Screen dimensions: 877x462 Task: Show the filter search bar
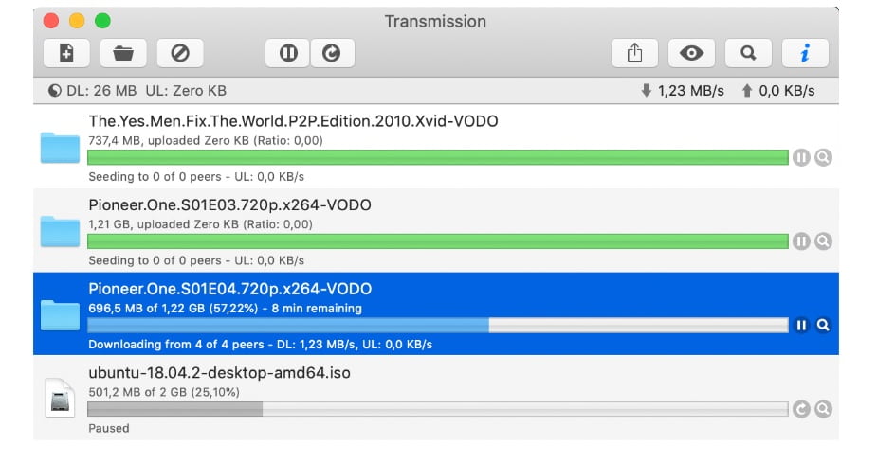pyautogui.click(x=748, y=53)
